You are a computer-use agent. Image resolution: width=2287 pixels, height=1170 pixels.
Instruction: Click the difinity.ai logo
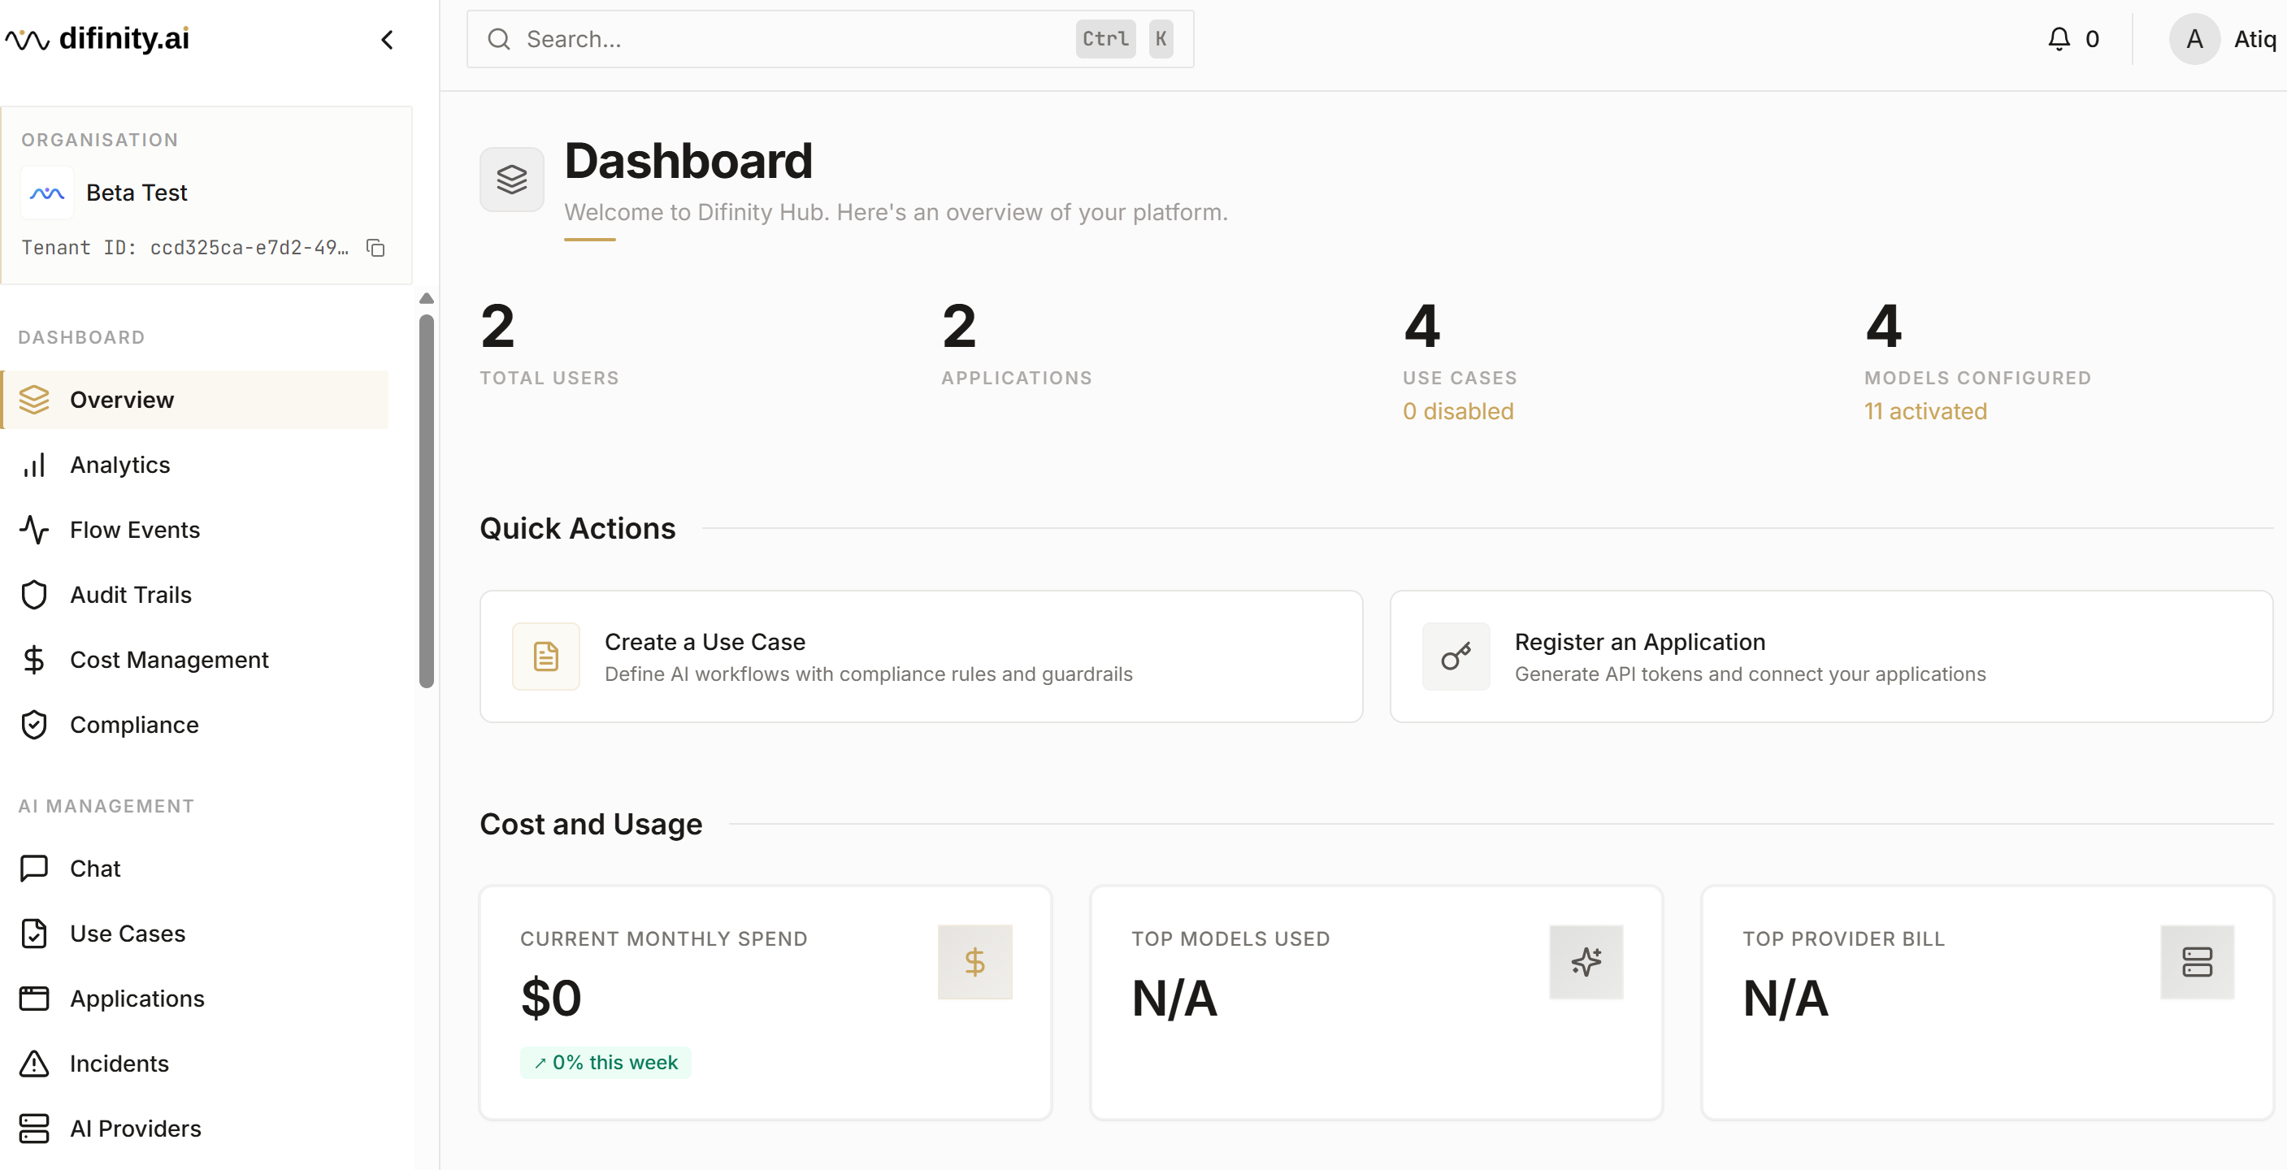click(98, 39)
